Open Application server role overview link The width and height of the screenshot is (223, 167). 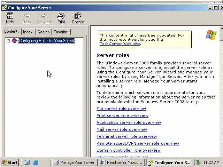point(129,122)
